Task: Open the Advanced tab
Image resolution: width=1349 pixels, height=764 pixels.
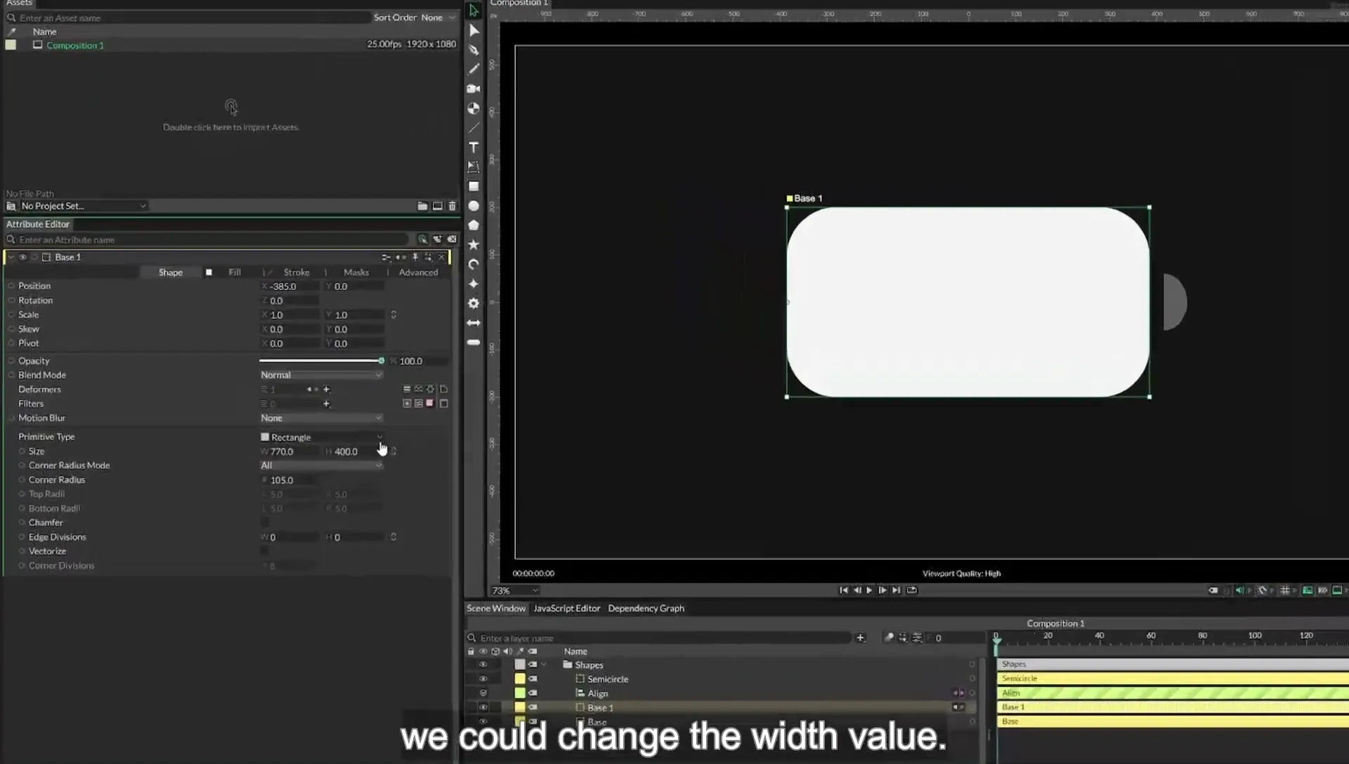Action: coord(418,272)
